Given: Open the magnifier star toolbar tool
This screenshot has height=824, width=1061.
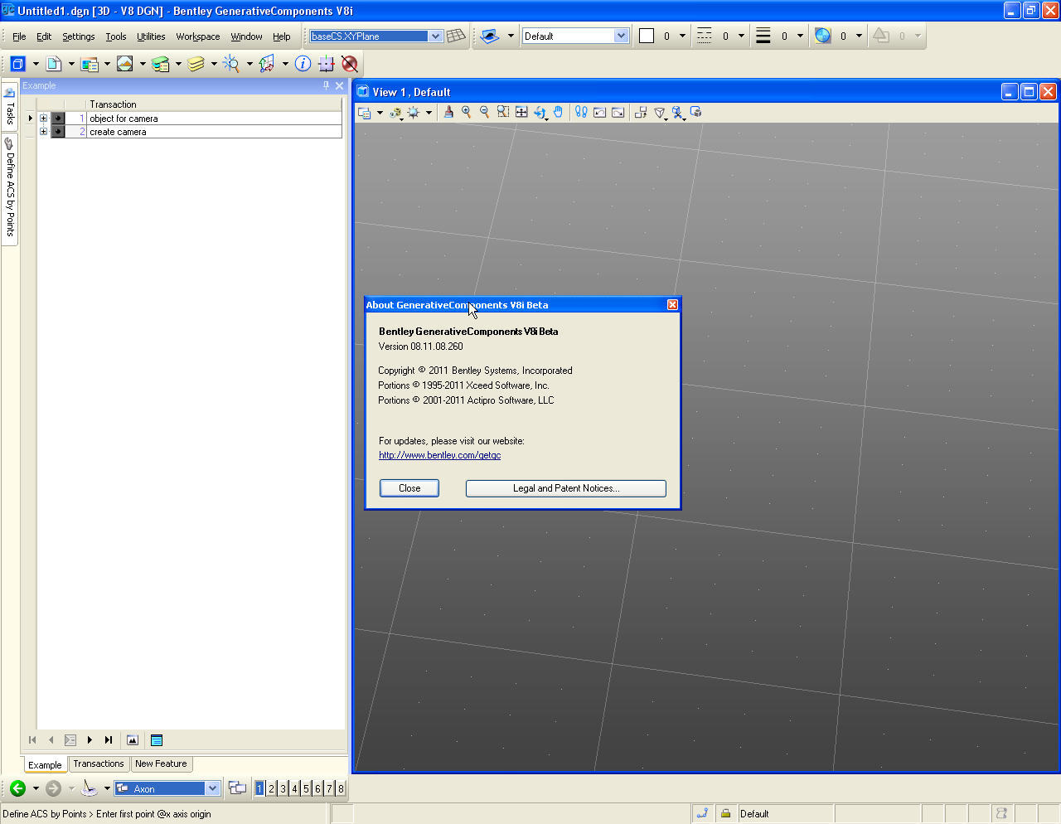Looking at the screenshot, I should (x=231, y=64).
